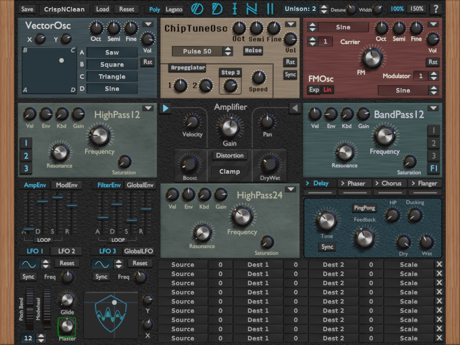The height and width of the screenshot is (345, 460).
Task: Click the Load patch button
Action: point(102,9)
